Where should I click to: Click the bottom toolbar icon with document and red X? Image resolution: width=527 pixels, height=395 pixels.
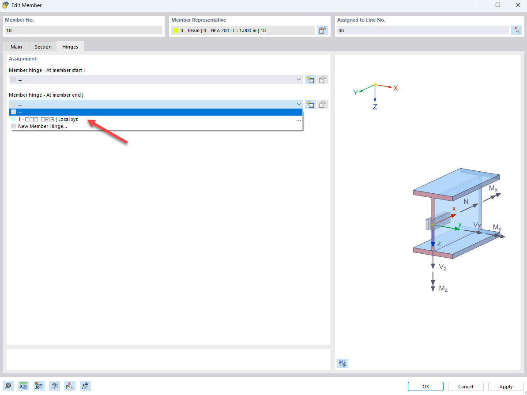coord(70,386)
